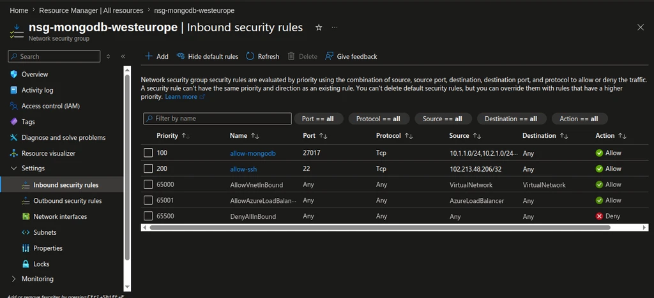Open the more options ellipsis menu
Viewport: 654px width, 298px height.
[x=335, y=27]
